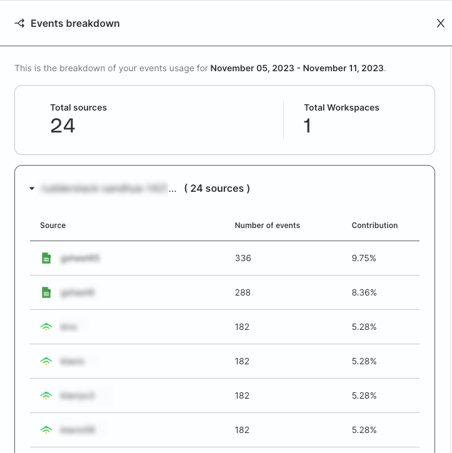This screenshot has width=452, height=453.
Task: Select the 288 events value
Action: 243,292
